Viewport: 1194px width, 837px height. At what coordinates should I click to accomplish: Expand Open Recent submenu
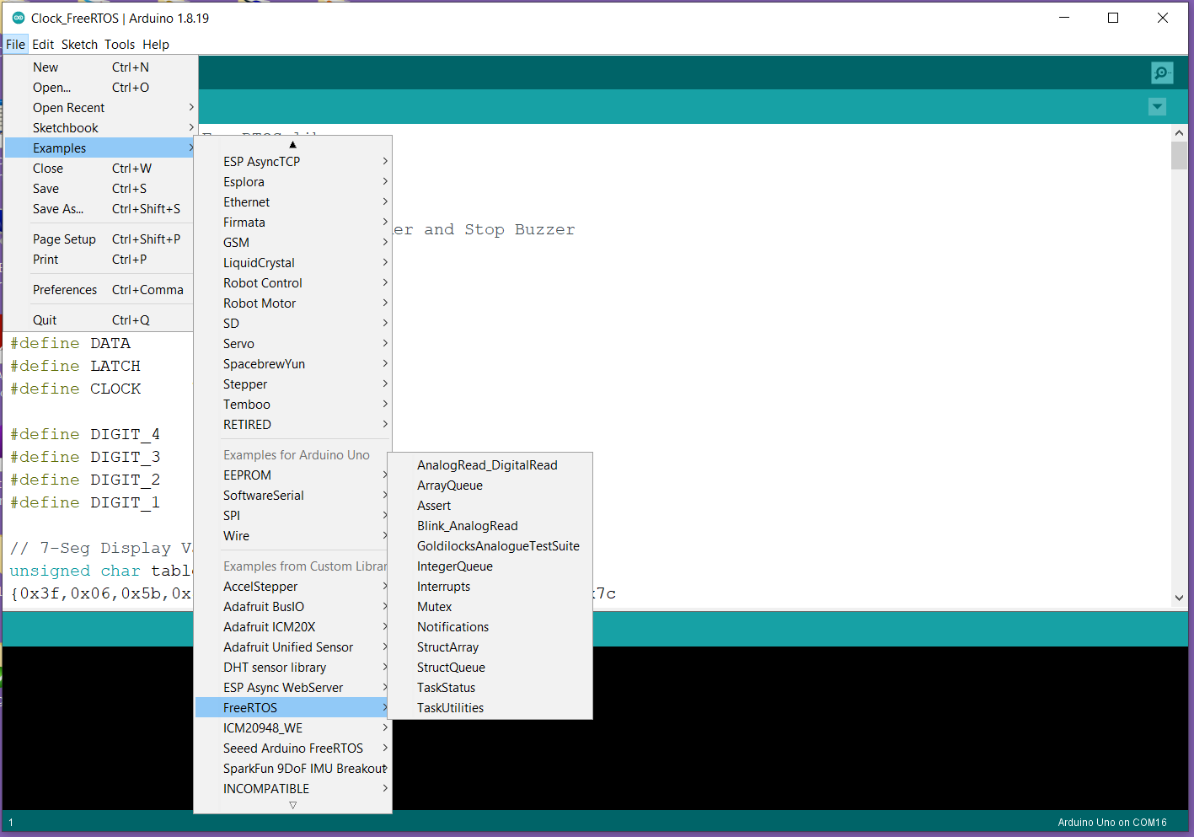tap(101, 108)
